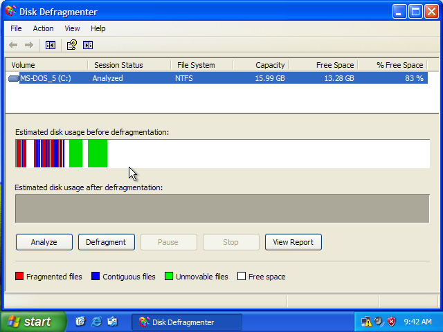Screen dimensions: 443x332
Task: Click the Show/Hide Console Tree toolbar icon
Action: [x=50, y=45]
